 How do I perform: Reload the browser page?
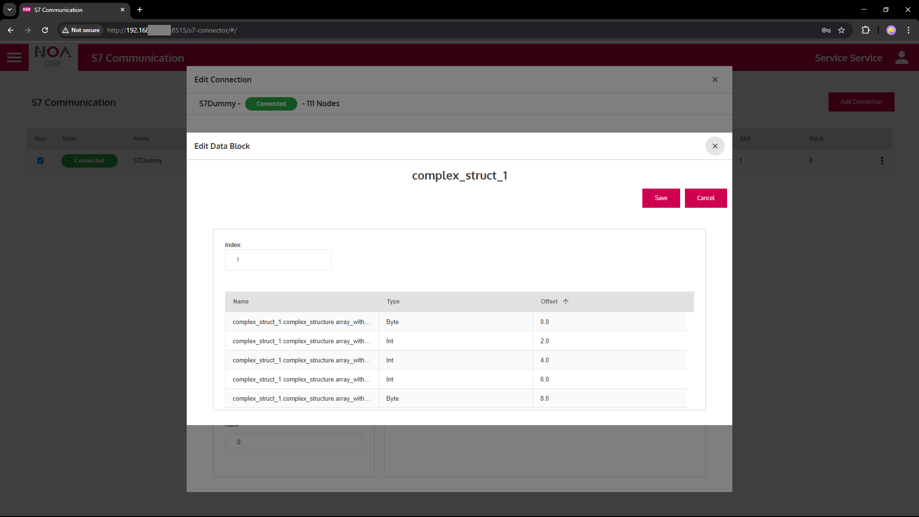(45, 30)
